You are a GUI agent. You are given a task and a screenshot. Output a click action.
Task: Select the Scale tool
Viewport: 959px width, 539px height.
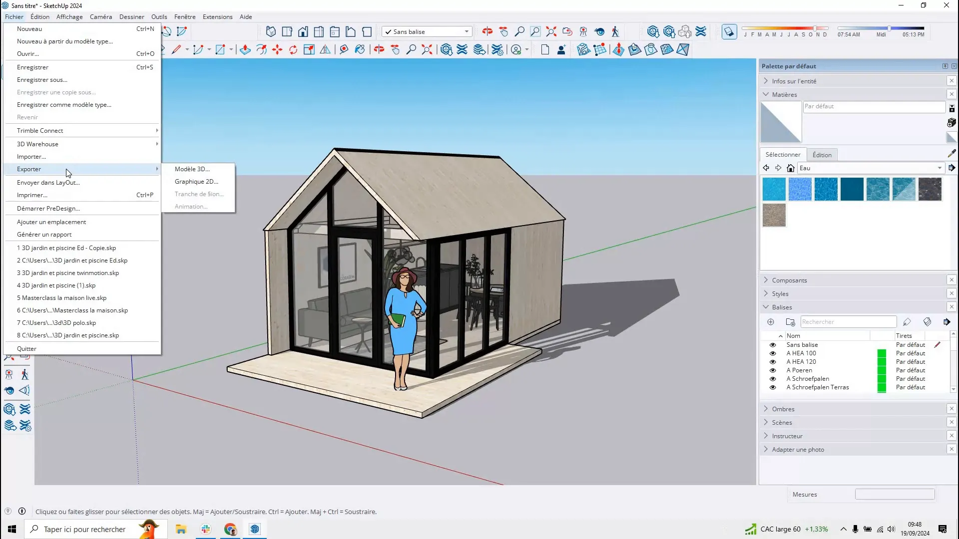[x=309, y=49]
